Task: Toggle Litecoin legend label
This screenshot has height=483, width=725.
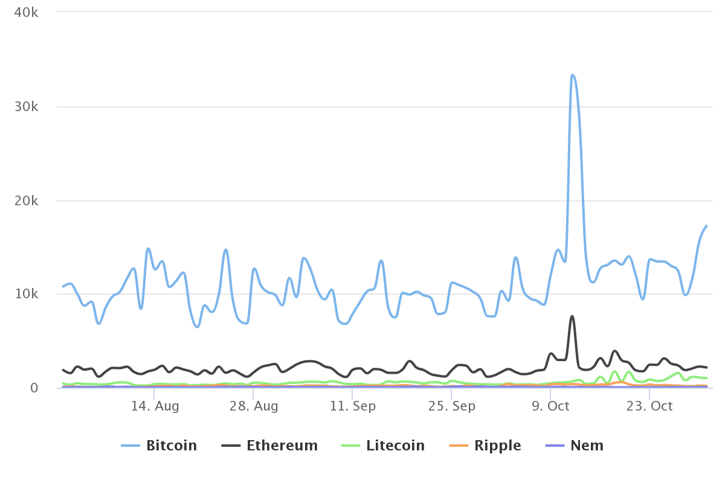Action: click(395, 446)
